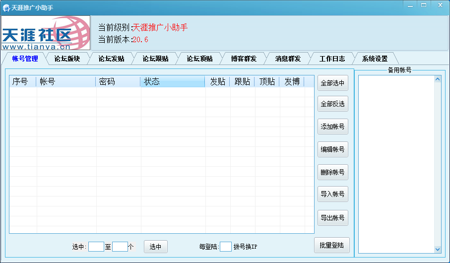Screen dimensions: 450x263
Task: Open the 消息群发 tab
Action: (288, 59)
